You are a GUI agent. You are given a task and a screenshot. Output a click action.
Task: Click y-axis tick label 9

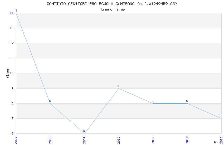pos(13,88)
